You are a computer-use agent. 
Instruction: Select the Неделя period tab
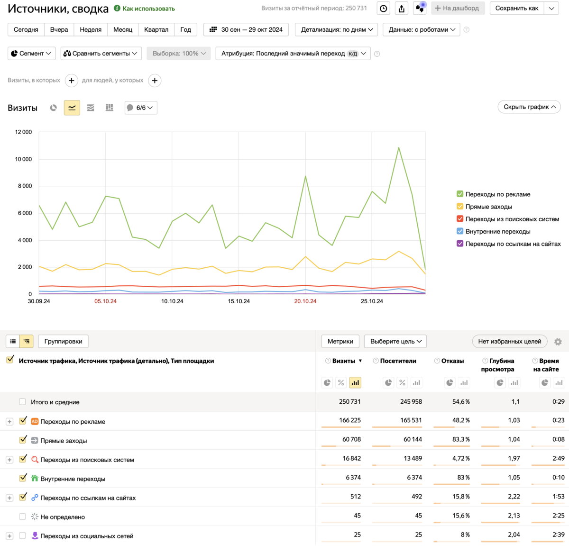pyautogui.click(x=91, y=29)
